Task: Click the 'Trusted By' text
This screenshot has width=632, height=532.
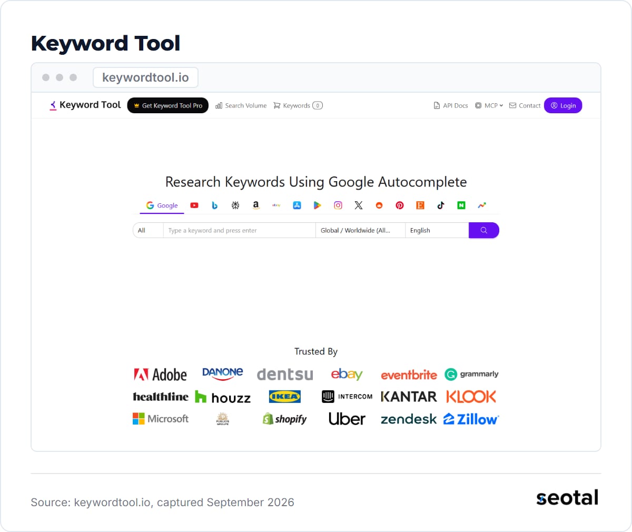Action: (316, 351)
